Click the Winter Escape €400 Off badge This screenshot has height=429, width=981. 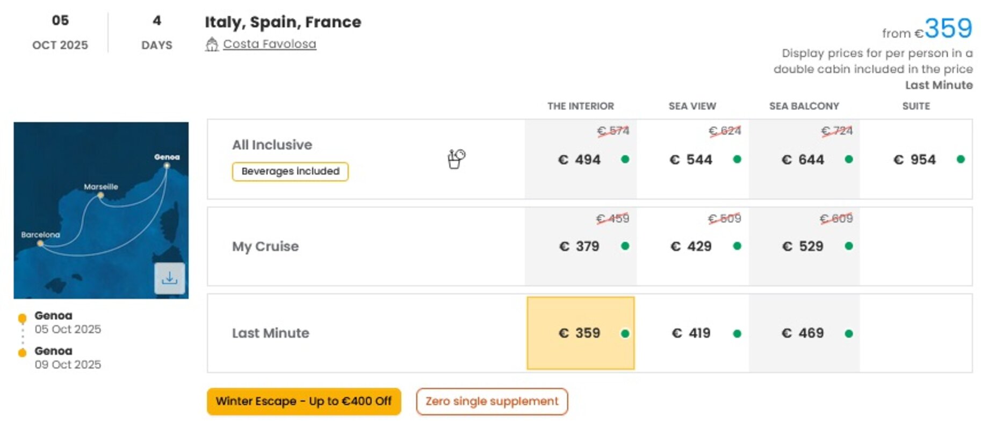coord(304,401)
